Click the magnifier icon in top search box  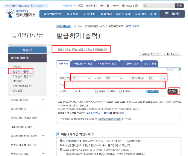pos(145,6)
